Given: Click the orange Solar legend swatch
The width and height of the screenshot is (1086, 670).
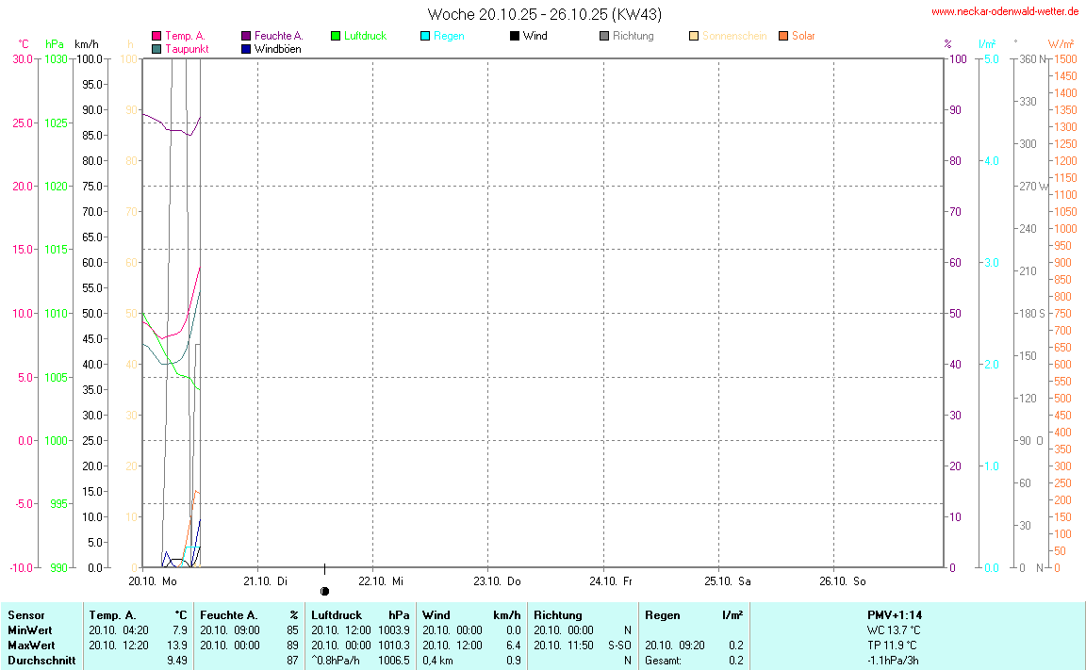Looking at the screenshot, I should coord(783,36).
